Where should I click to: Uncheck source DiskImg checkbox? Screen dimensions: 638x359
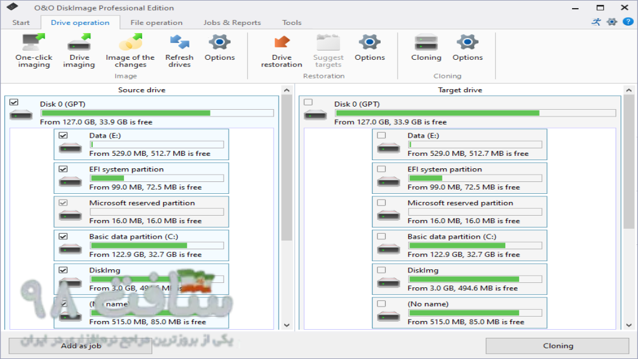[x=63, y=270]
